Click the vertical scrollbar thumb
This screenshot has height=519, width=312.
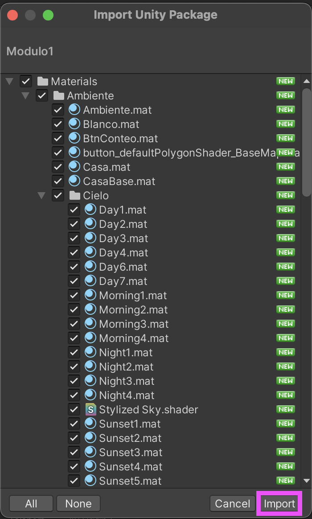click(307, 142)
